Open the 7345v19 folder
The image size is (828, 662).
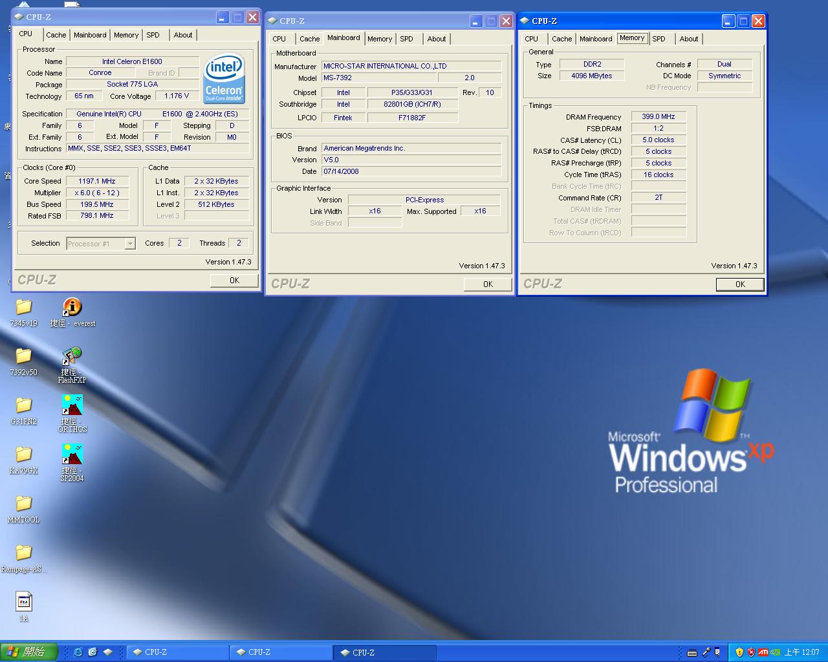point(23,308)
